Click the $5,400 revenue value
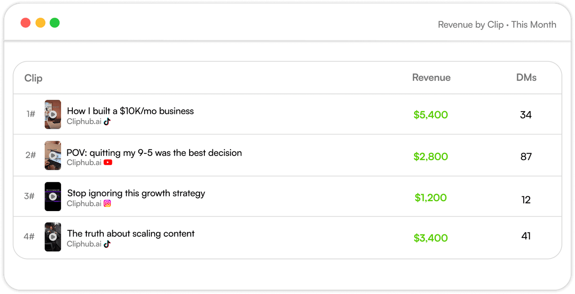575x294 pixels. (430, 115)
